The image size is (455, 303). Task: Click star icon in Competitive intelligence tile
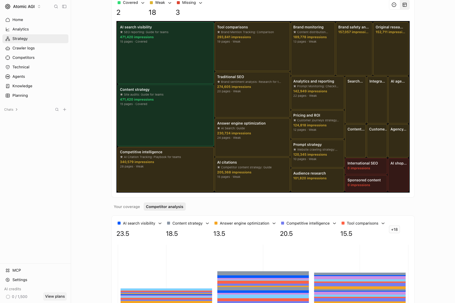(x=121, y=157)
